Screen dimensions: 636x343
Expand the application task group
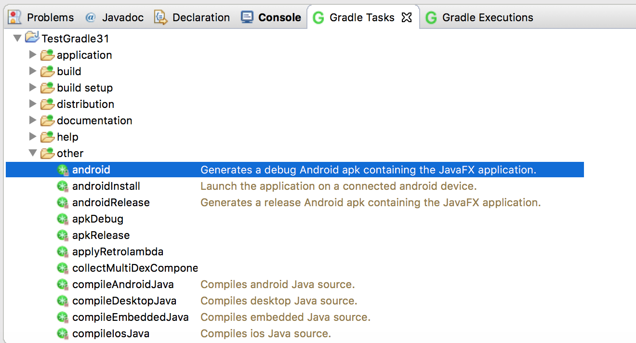click(33, 55)
